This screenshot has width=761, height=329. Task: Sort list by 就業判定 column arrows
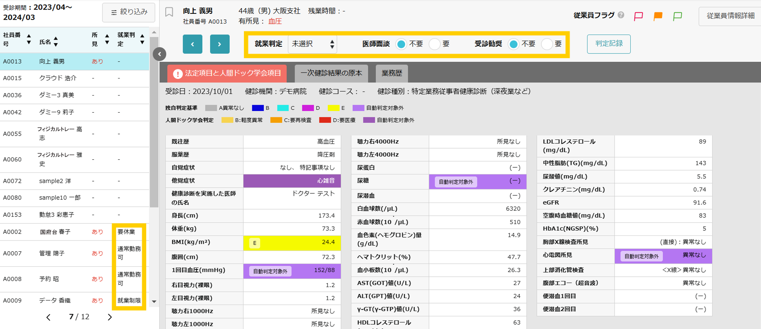(142, 39)
